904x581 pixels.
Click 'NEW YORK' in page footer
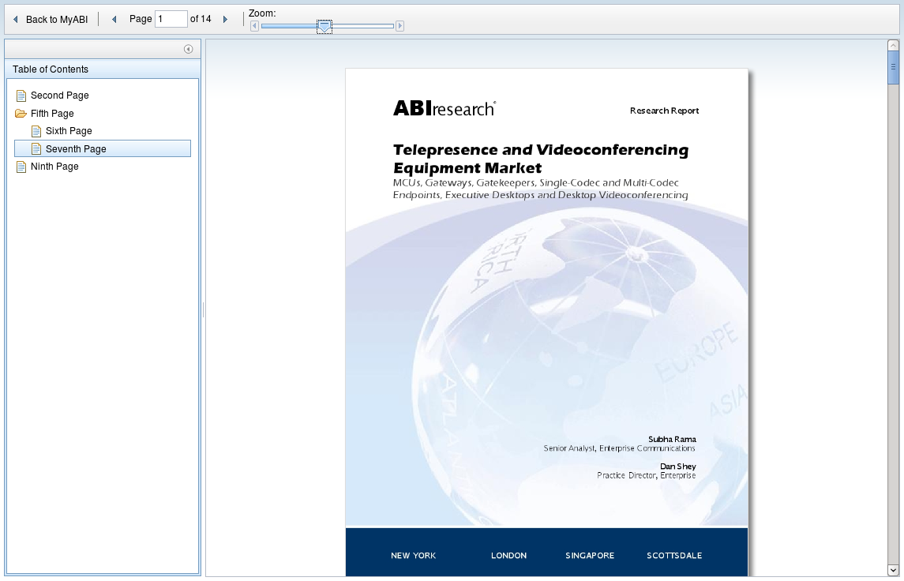(x=414, y=556)
